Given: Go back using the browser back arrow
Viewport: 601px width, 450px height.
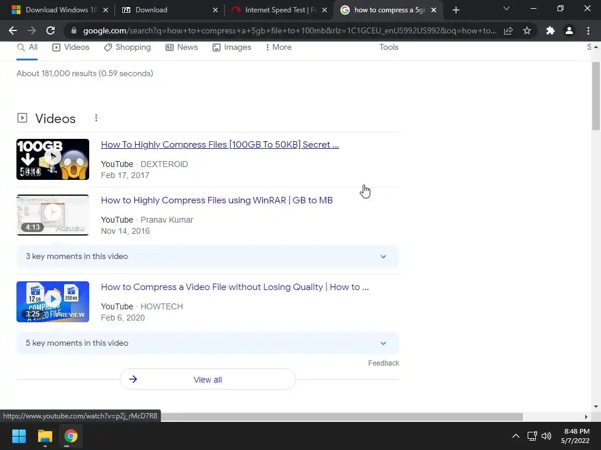Looking at the screenshot, I should [x=13, y=30].
